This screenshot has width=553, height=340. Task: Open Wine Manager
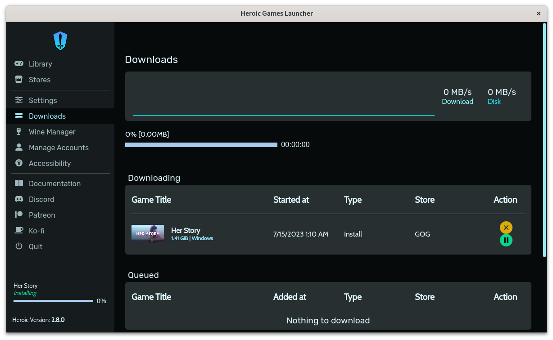click(x=60, y=132)
